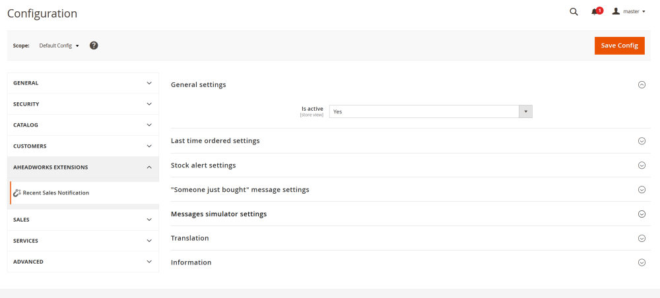The height and width of the screenshot is (298, 660).
Task: Expand Translation section circle arrow icon
Action: pos(642,238)
